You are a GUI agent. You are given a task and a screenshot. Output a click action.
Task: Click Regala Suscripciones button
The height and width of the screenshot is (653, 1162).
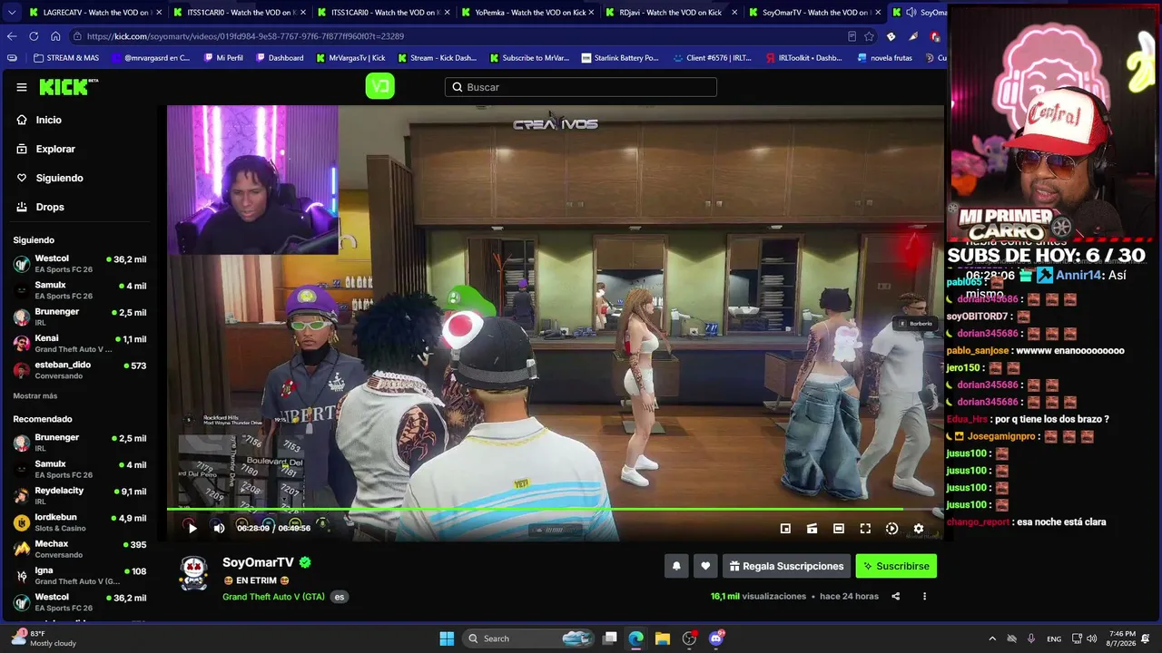pos(786,566)
